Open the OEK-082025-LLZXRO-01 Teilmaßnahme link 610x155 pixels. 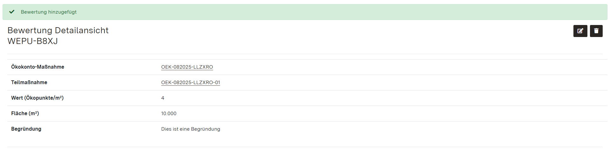[191, 83]
